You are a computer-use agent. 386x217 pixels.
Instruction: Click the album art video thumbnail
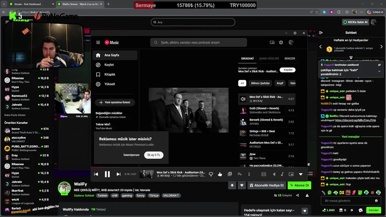(x=188, y=110)
